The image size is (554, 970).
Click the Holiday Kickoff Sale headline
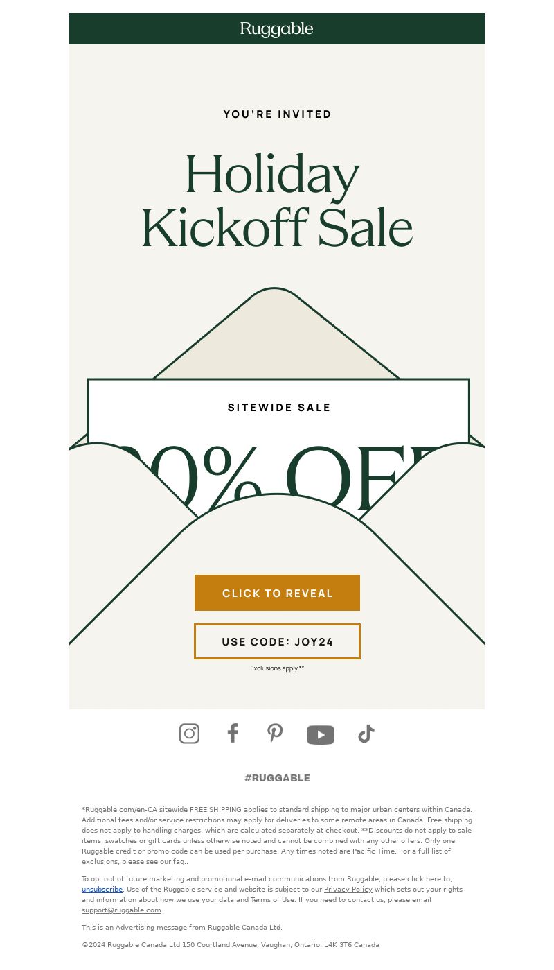coord(277,201)
